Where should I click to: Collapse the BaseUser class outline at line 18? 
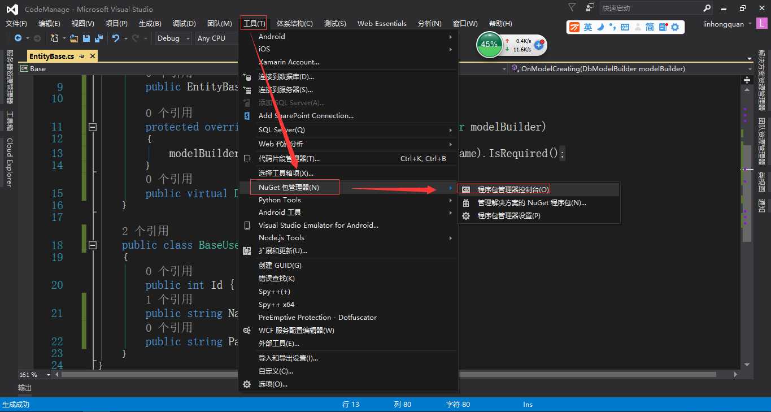(93, 245)
